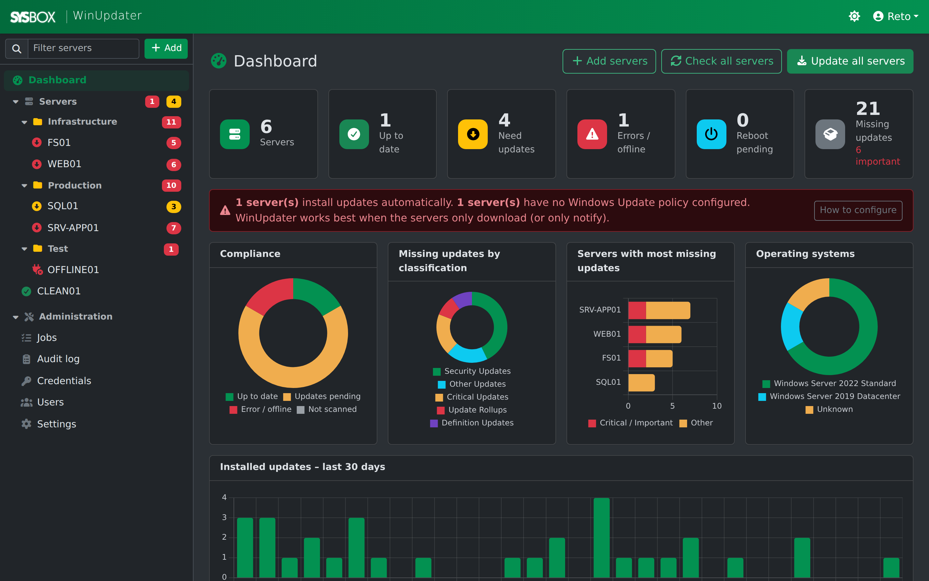Click the SYSBOX logo
Image resolution: width=929 pixels, height=581 pixels.
33,16
